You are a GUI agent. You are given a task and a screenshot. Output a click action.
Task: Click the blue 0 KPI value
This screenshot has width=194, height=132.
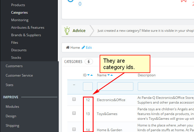pyautogui.click(x=80, y=4)
